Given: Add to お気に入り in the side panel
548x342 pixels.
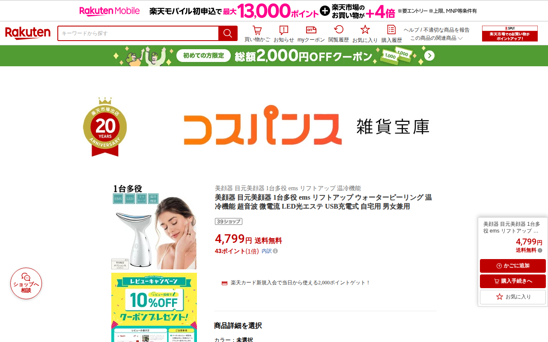Looking at the screenshot, I should (x=513, y=297).
